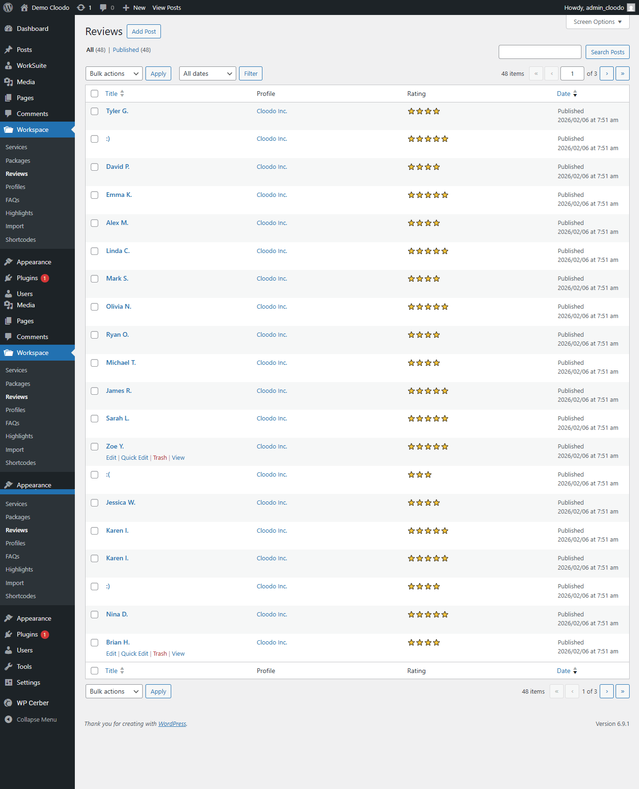Image resolution: width=639 pixels, height=789 pixels.
Task: Filter by Published (48) reviews
Action: 131,50
